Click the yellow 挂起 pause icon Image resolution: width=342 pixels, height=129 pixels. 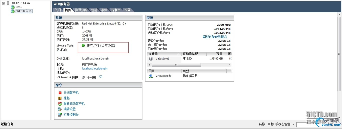[x=60, y=98]
